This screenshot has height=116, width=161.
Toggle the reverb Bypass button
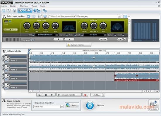pos(66,35)
